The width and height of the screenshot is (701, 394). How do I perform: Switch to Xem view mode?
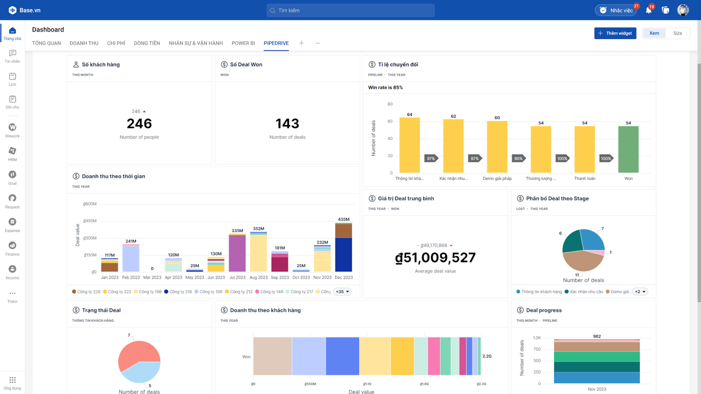point(654,33)
